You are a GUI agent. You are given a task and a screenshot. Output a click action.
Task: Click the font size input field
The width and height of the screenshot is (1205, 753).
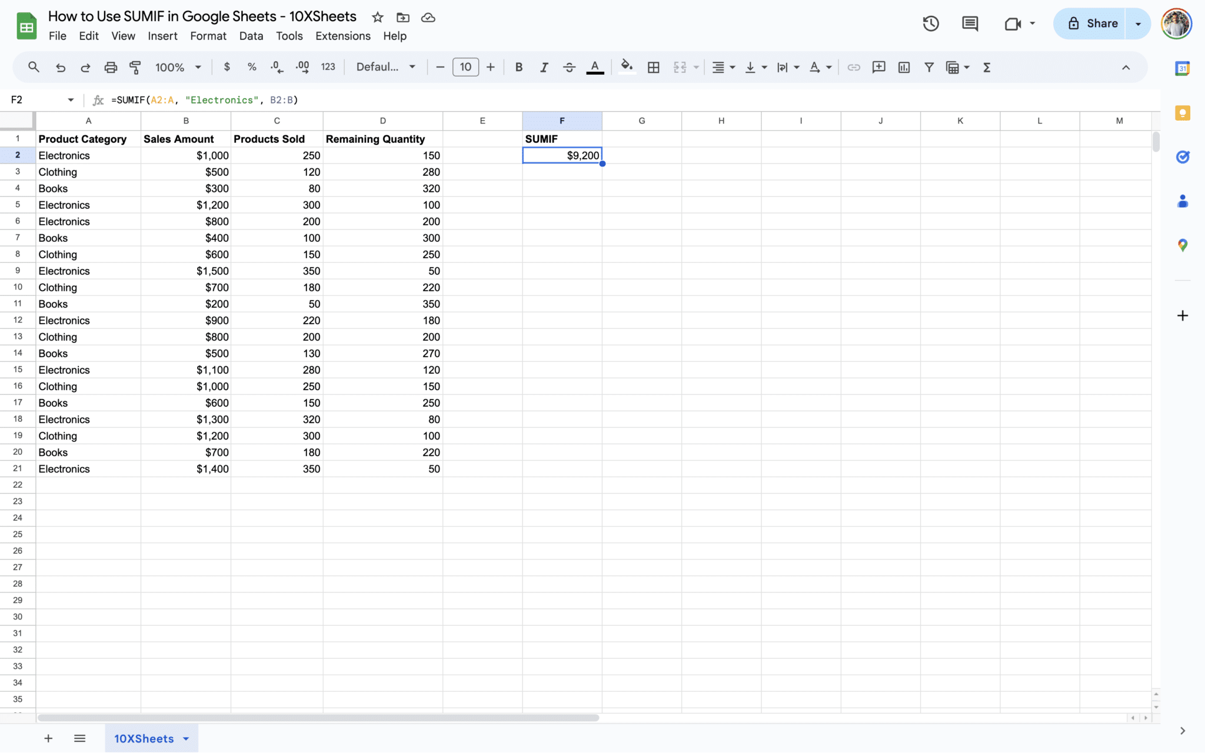(x=465, y=67)
